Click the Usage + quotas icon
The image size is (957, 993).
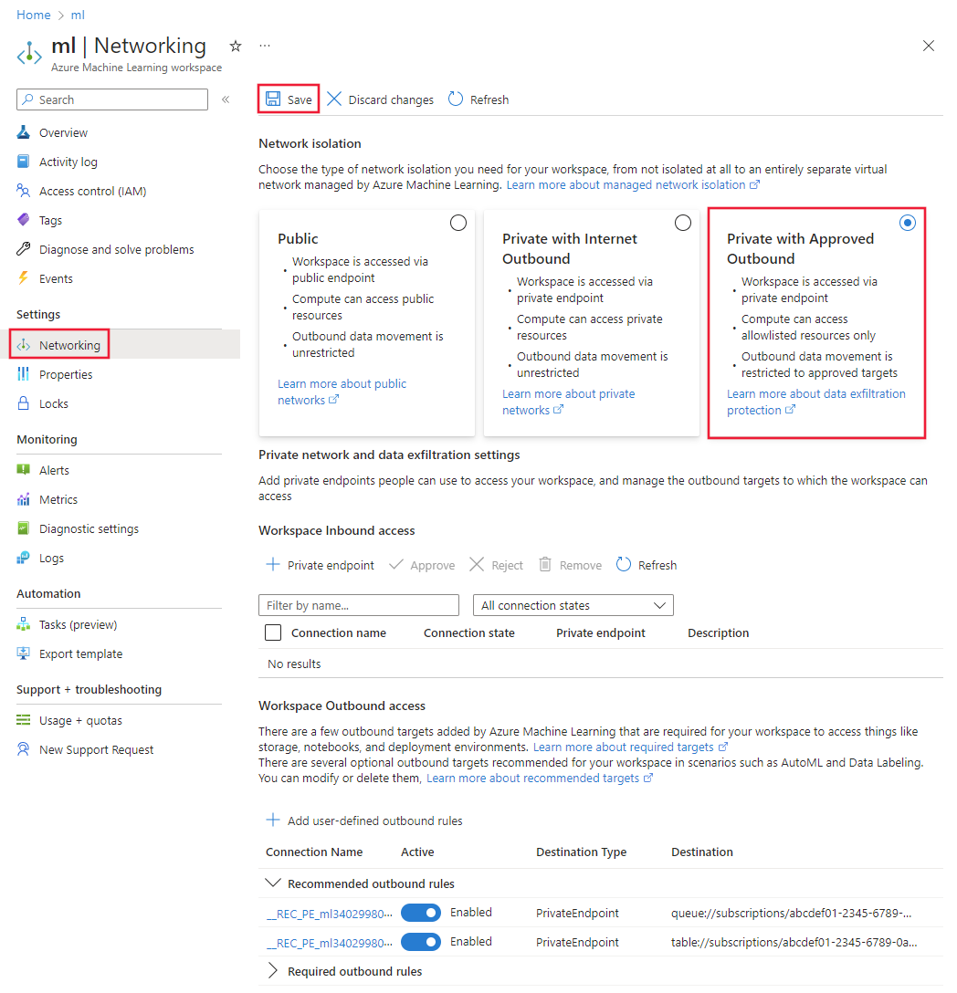[24, 720]
